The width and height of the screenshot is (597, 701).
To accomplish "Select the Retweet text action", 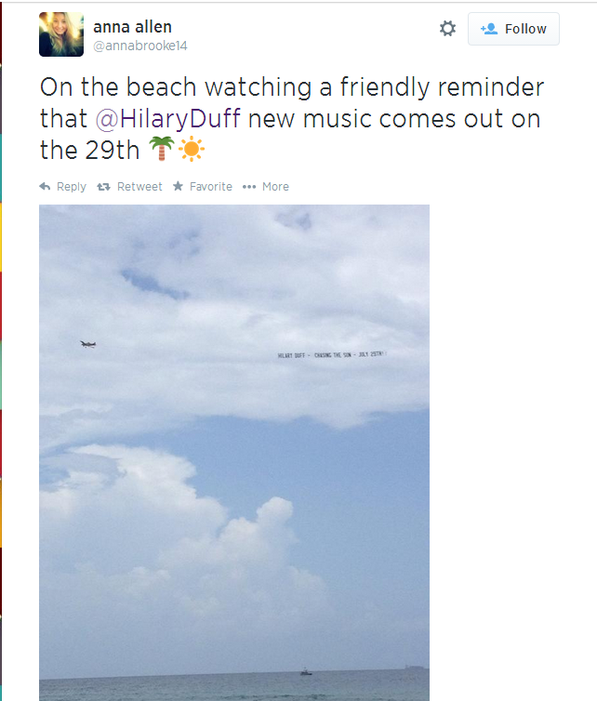I will (x=139, y=187).
